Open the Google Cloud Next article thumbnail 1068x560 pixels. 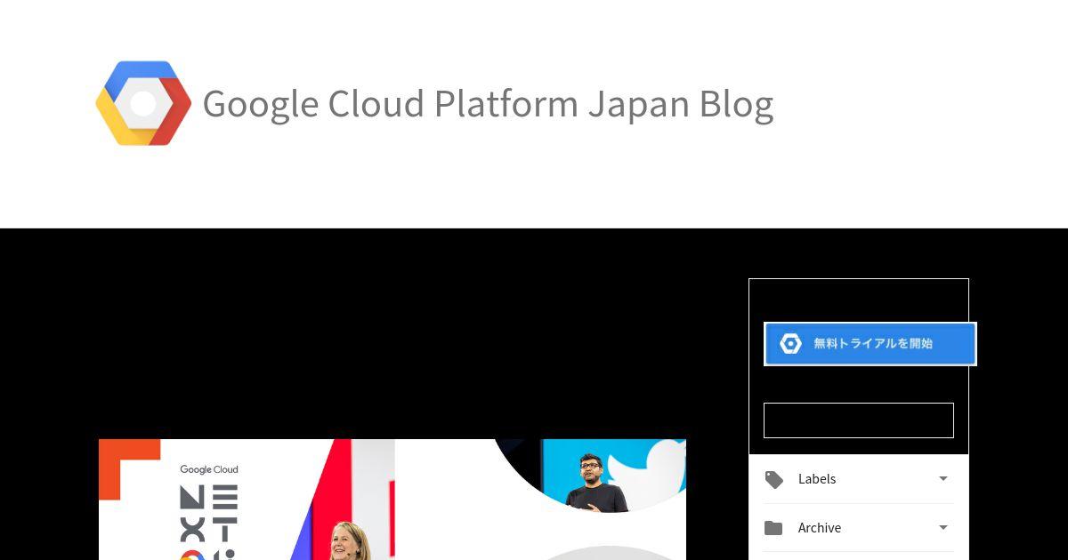(392, 500)
